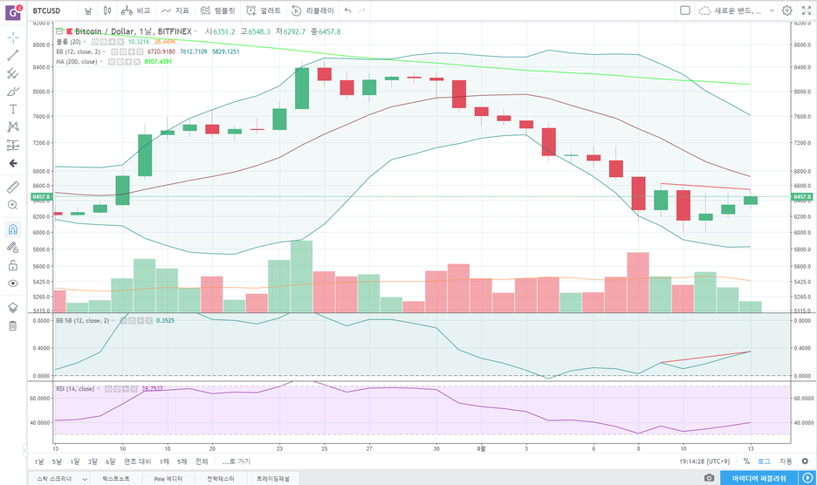817x485 pixels.
Task: Select the 5-day time range
Action: coord(57,461)
